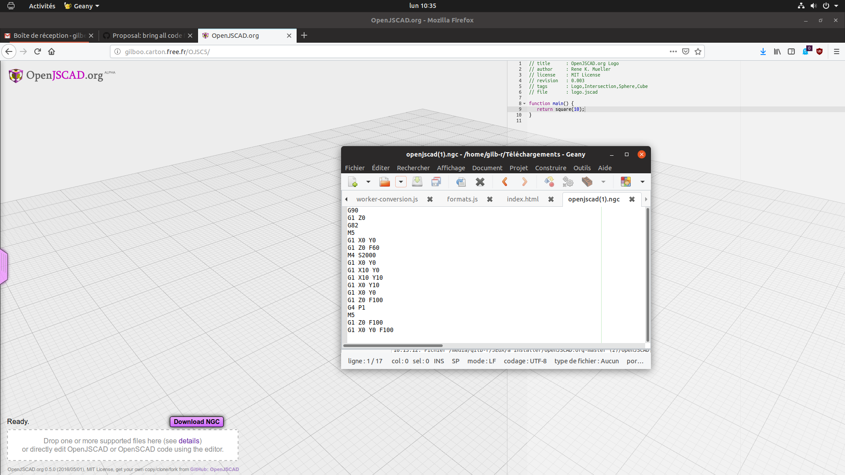Screen dimensions: 845x475
Task: Open page actions three-dot menu
Action: [673, 51]
